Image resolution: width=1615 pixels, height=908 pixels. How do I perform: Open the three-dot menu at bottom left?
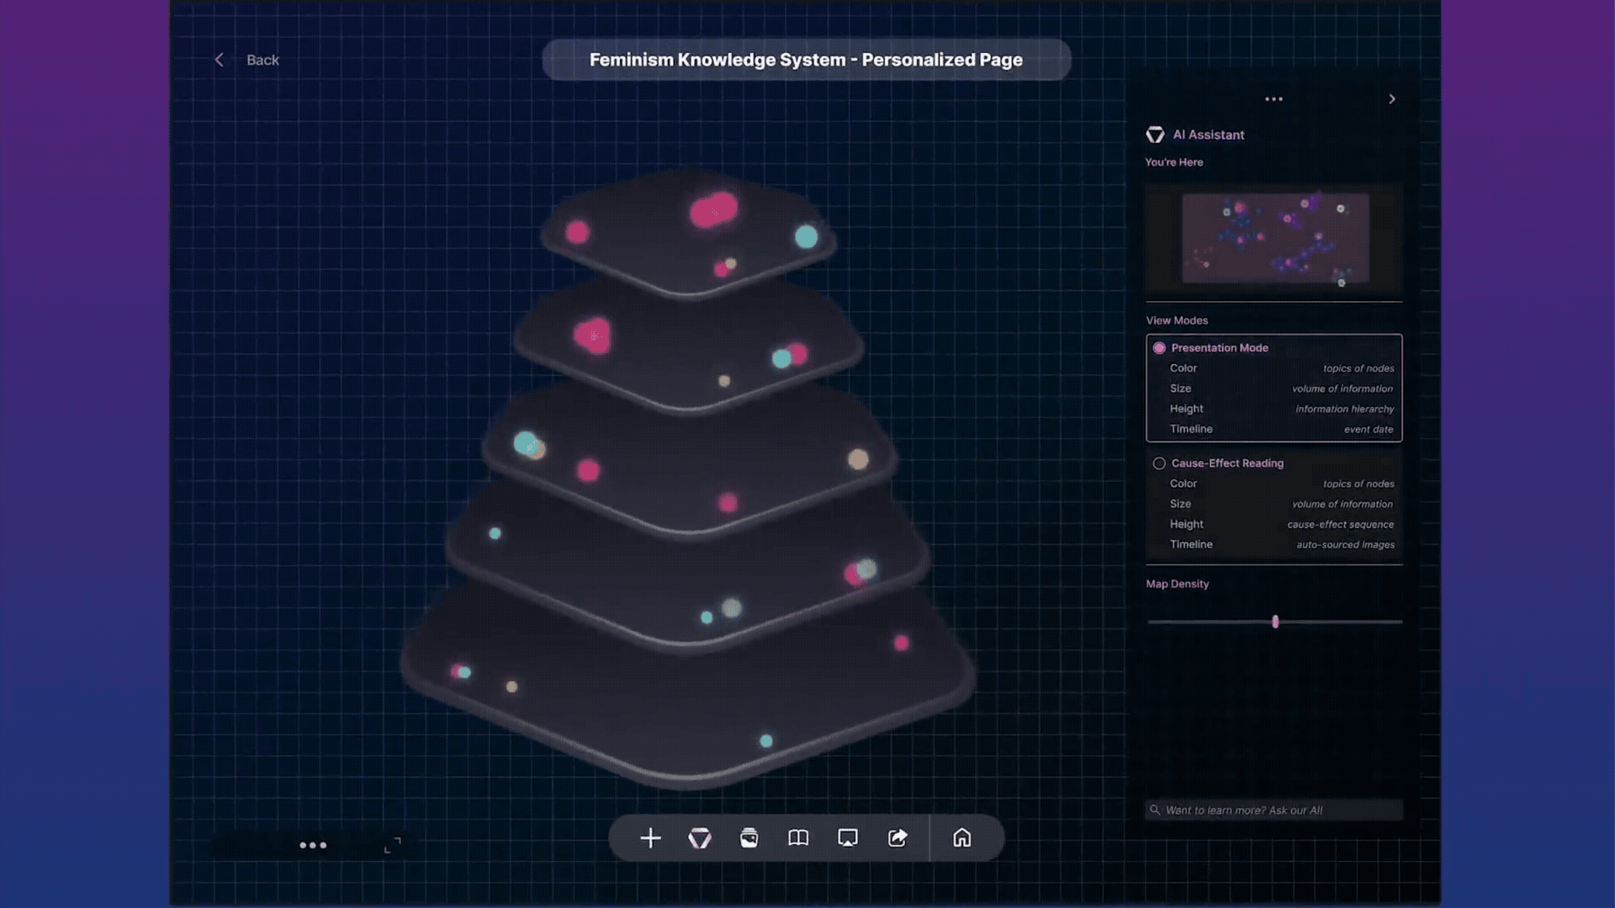tap(313, 845)
